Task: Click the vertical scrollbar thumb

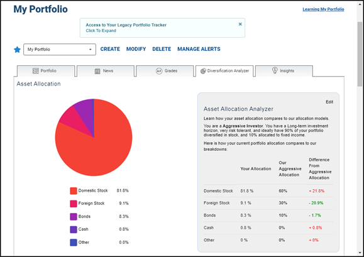Action: tap(360, 54)
